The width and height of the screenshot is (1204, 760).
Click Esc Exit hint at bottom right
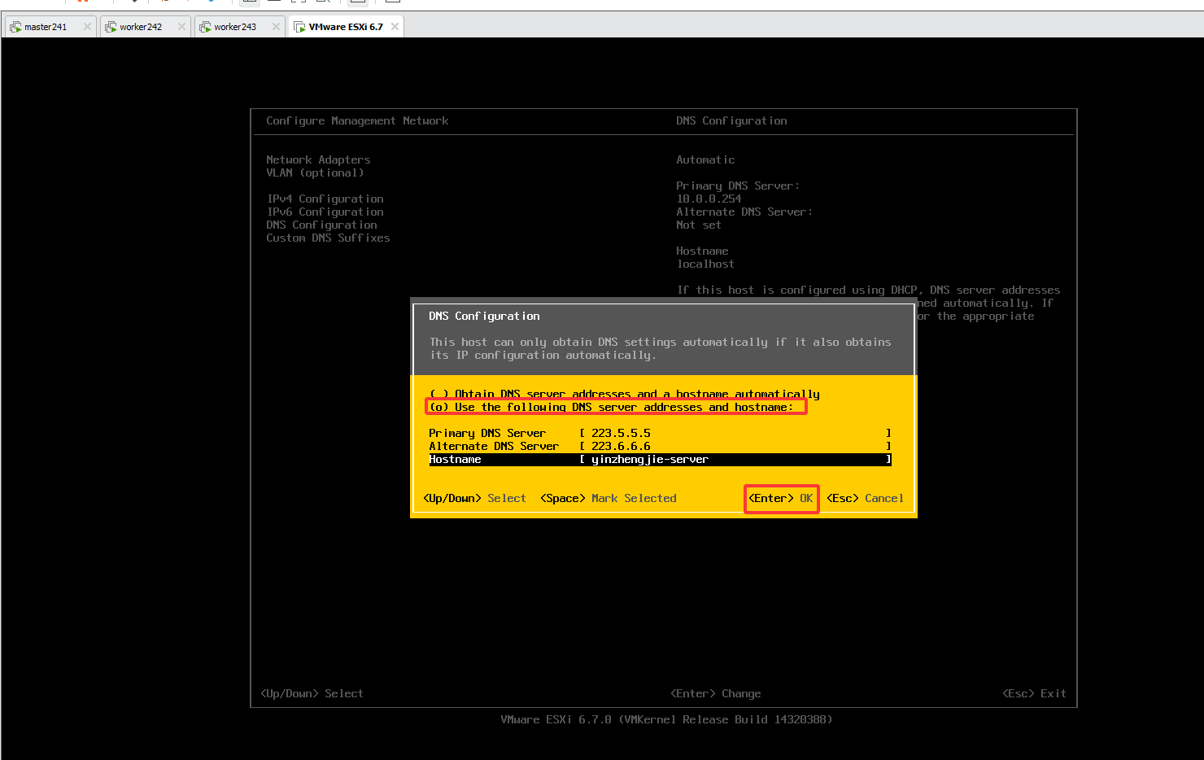[1034, 693]
